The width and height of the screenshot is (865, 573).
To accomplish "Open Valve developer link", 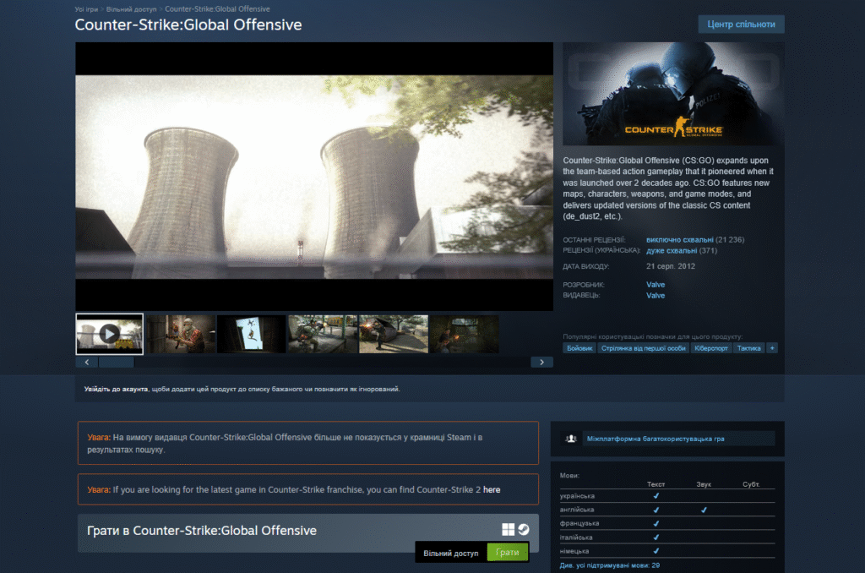I will (x=656, y=285).
